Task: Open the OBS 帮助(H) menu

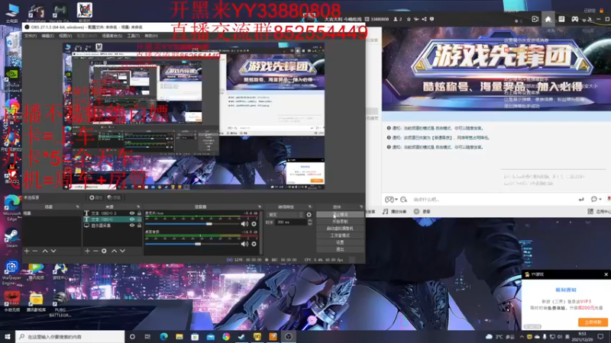Action: [151, 36]
